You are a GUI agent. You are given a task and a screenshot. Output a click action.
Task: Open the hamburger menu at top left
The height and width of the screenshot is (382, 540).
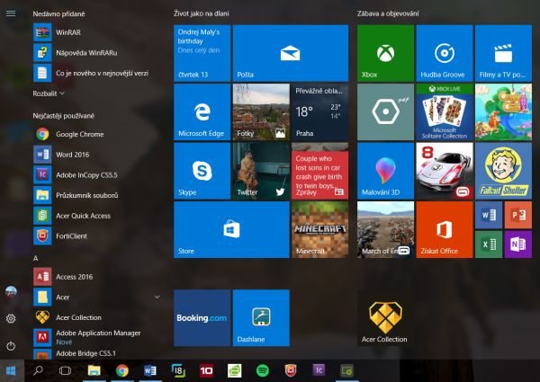click(x=11, y=13)
